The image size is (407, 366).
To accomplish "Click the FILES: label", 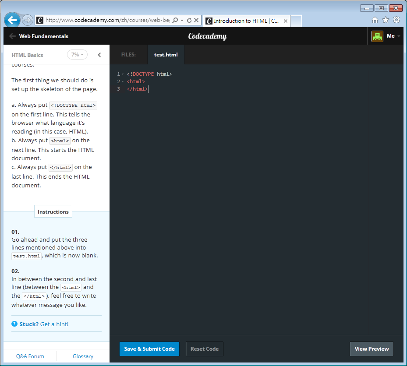I will point(128,55).
